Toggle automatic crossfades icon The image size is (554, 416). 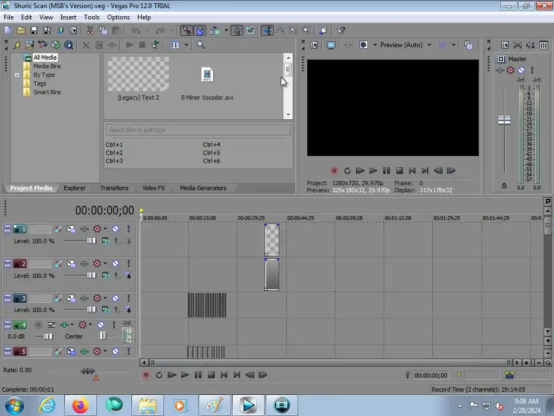[200, 30]
